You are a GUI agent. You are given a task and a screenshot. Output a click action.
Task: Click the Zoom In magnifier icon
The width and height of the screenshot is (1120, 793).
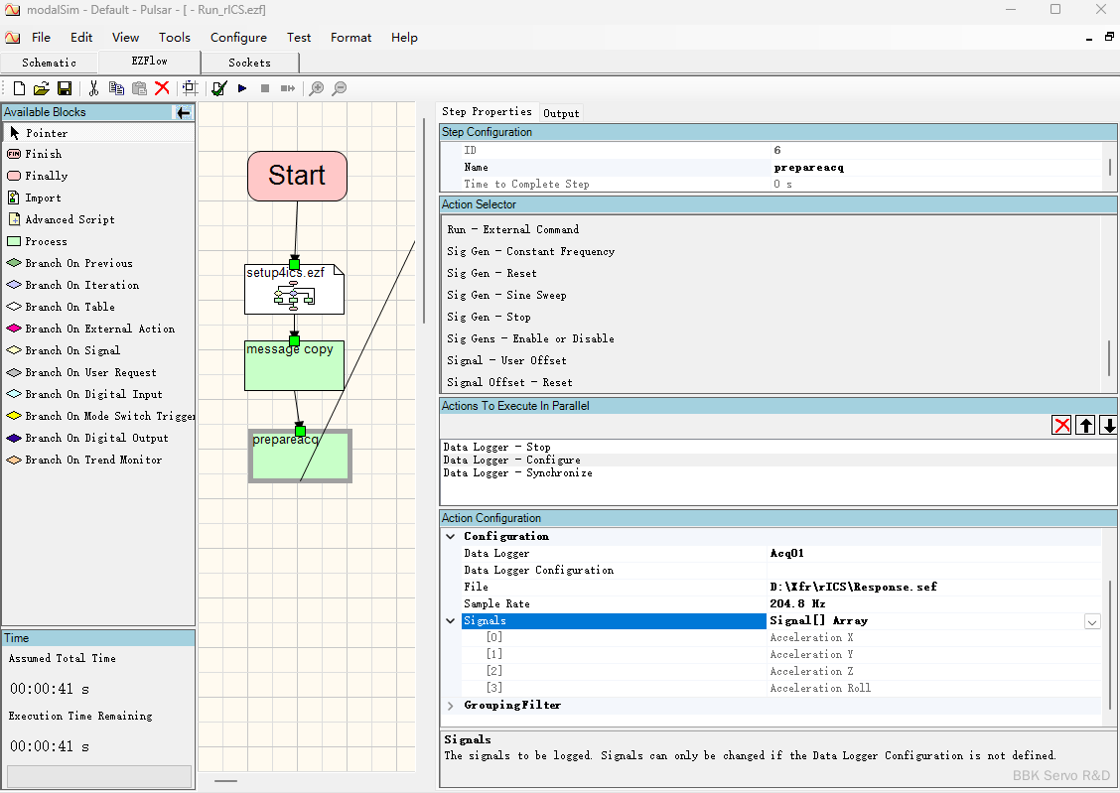[317, 88]
